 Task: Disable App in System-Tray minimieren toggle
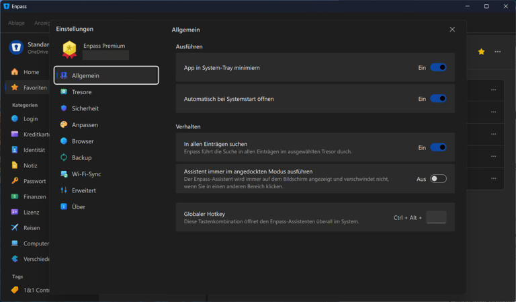coord(438,67)
